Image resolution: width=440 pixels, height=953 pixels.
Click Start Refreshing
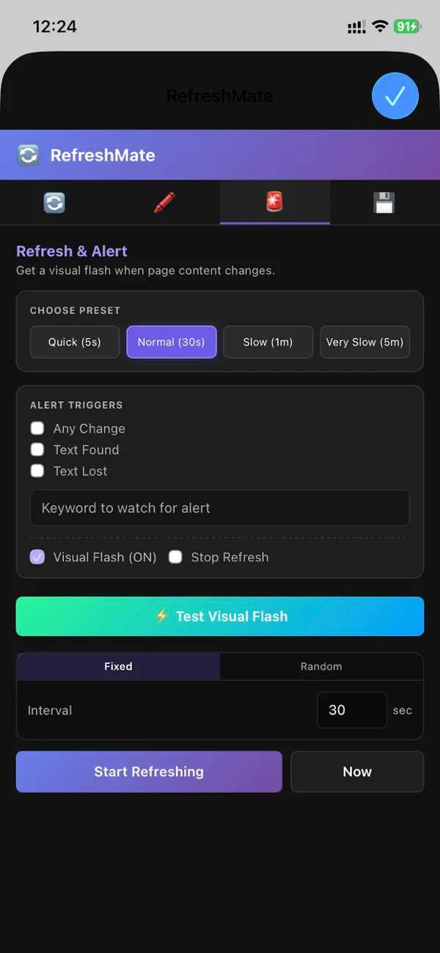click(148, 771)
